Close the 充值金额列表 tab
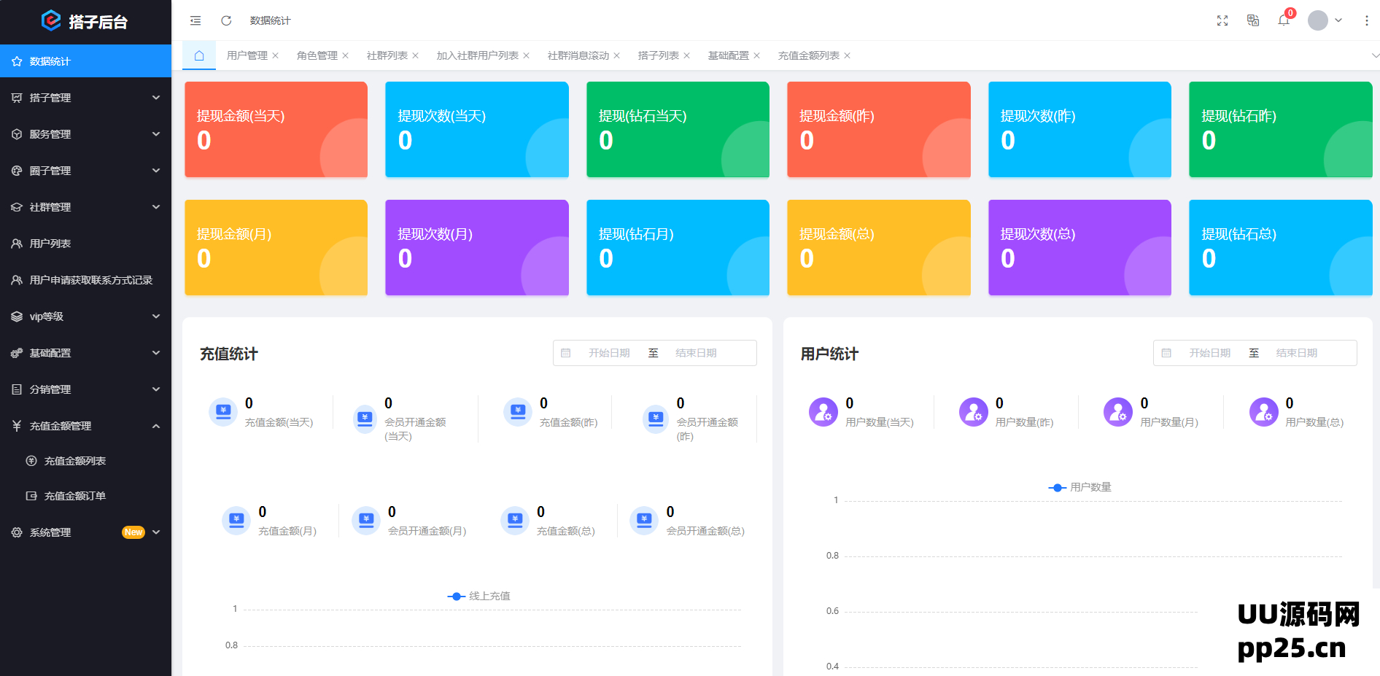 click(x=847, y=55)
